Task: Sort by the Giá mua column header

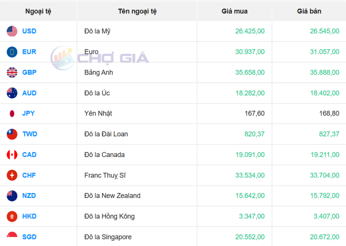Action: 234,11
